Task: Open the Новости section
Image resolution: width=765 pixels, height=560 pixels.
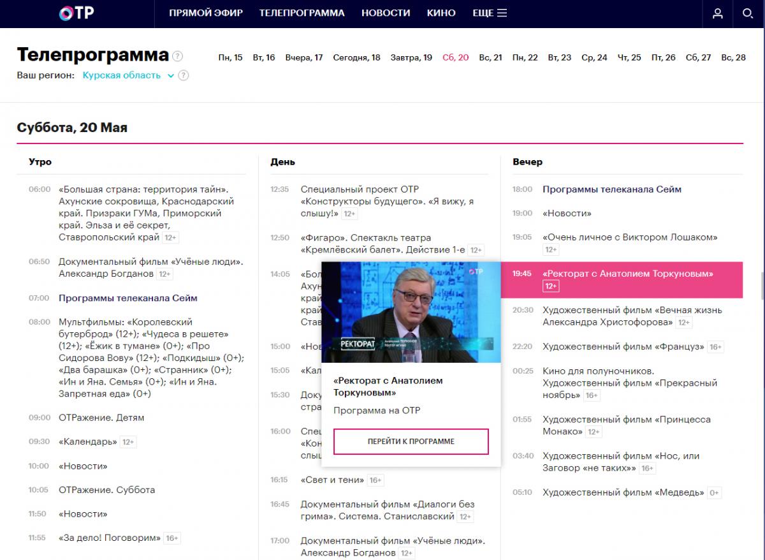Action: tap(386, 13)
